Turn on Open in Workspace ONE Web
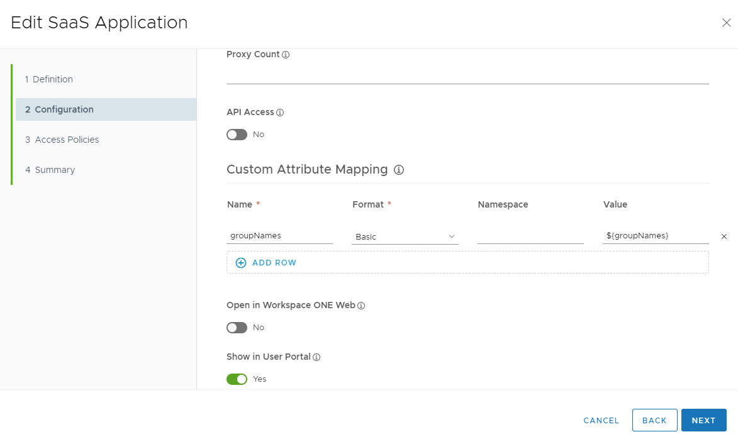Image resolution: width=738 pixels, height=444 pixels. point(237,328)
